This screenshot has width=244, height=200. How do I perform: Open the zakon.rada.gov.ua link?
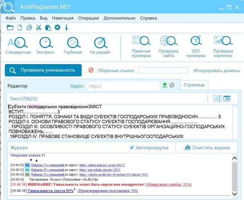point(102,165)
